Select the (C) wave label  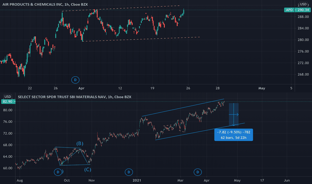(88, 170)
